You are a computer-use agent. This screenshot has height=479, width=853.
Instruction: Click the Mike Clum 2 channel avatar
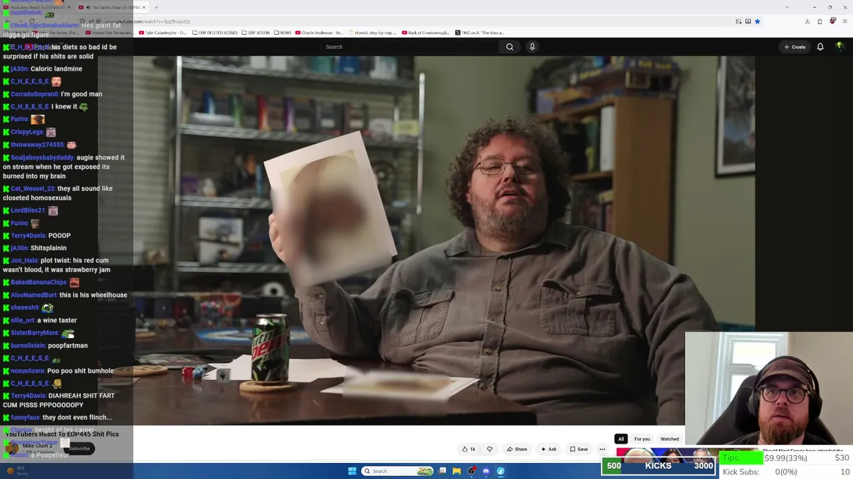[12, 448]
